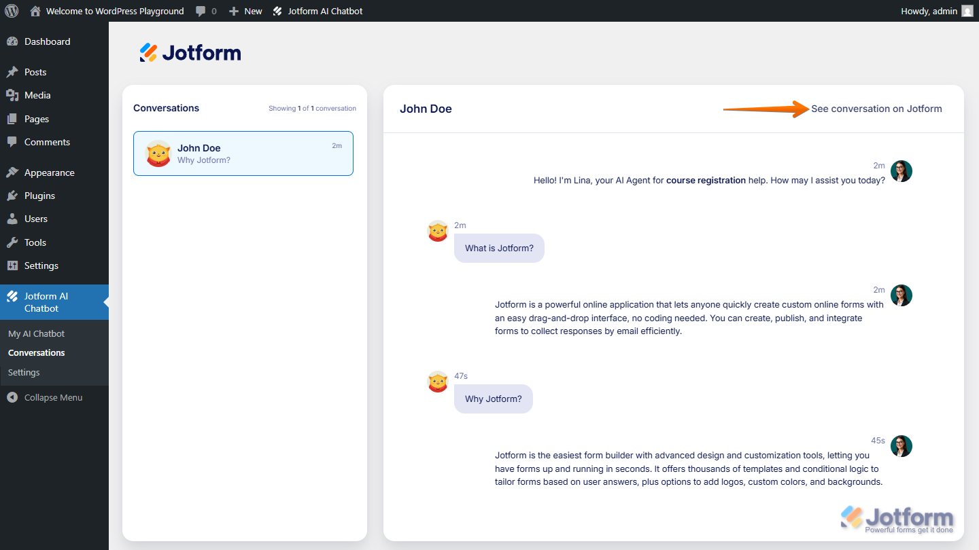Screen dimensions: 979x550
Task: Click the Tools wrench icon
Action: point(12,242)
